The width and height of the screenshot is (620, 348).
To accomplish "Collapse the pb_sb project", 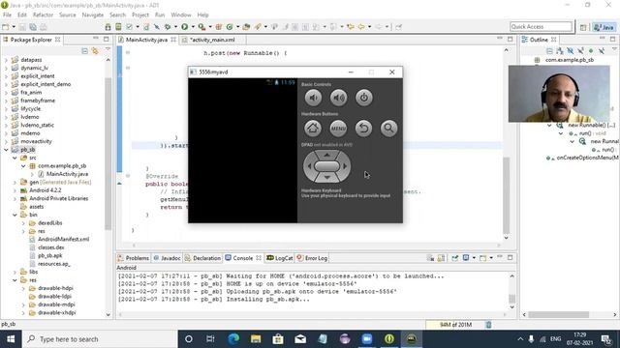I will click(6, 150).
